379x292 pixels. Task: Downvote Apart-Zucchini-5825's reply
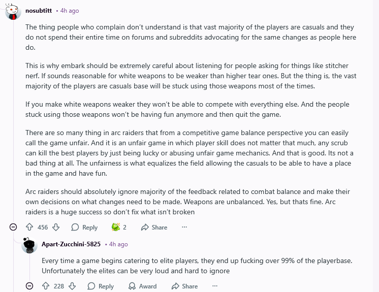[72, 286]
